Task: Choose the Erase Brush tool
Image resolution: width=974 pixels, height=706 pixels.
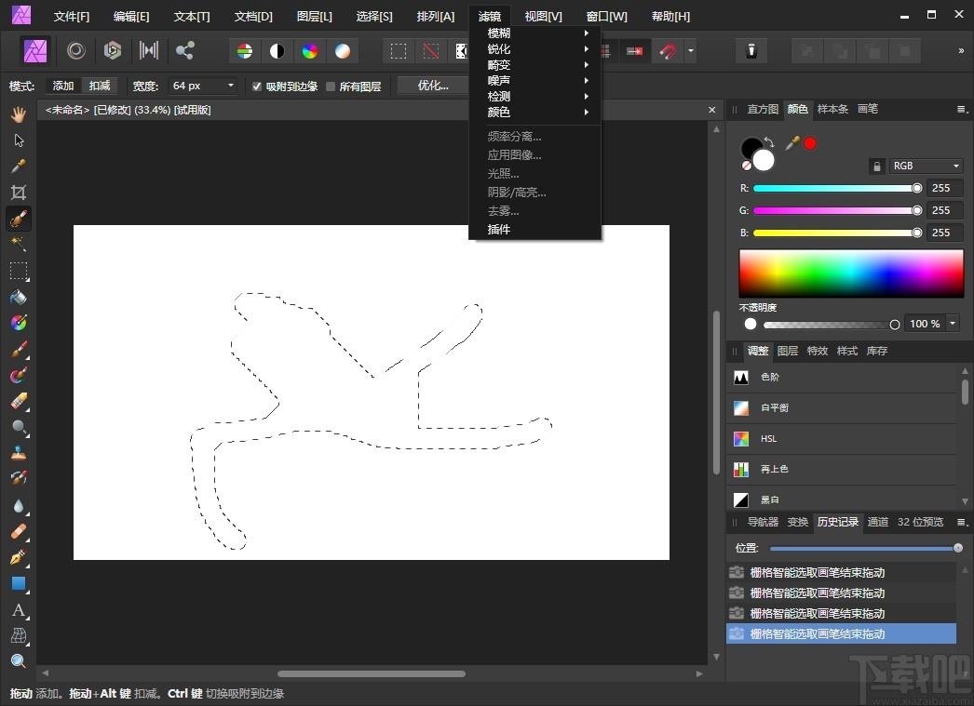Action: click(x=19, y=402)
